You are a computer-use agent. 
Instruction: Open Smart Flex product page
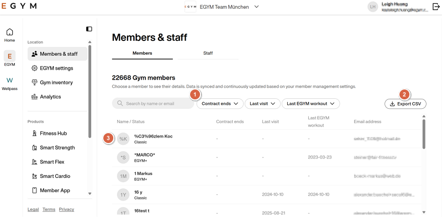(x=57, y=162)
